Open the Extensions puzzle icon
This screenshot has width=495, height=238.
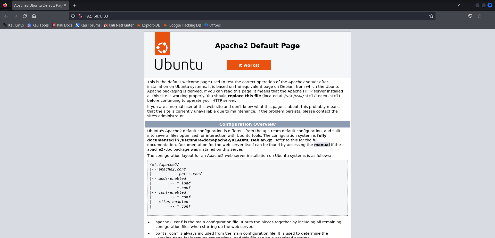480,16
